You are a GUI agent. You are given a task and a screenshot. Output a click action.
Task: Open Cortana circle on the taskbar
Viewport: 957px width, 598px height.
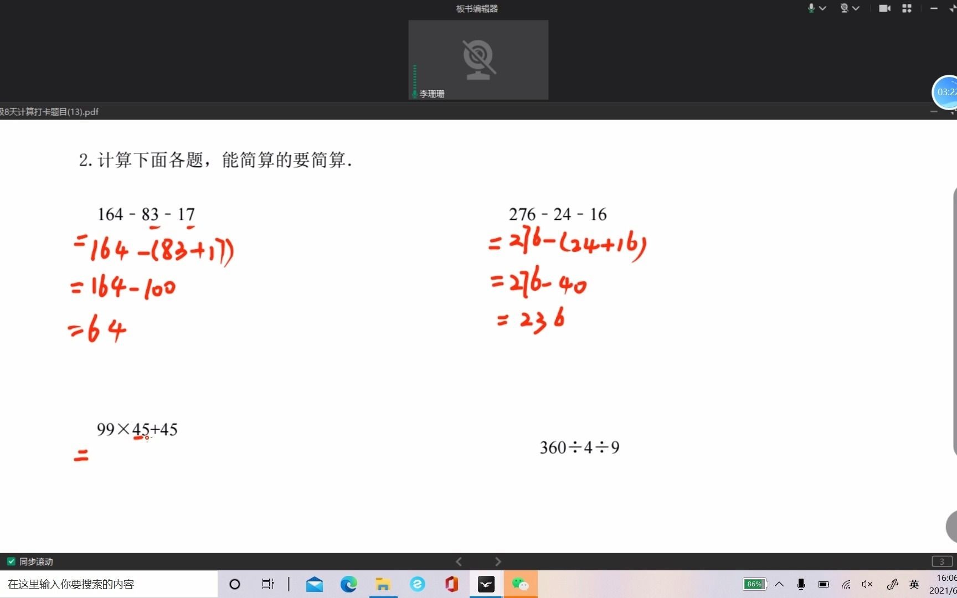235,584
